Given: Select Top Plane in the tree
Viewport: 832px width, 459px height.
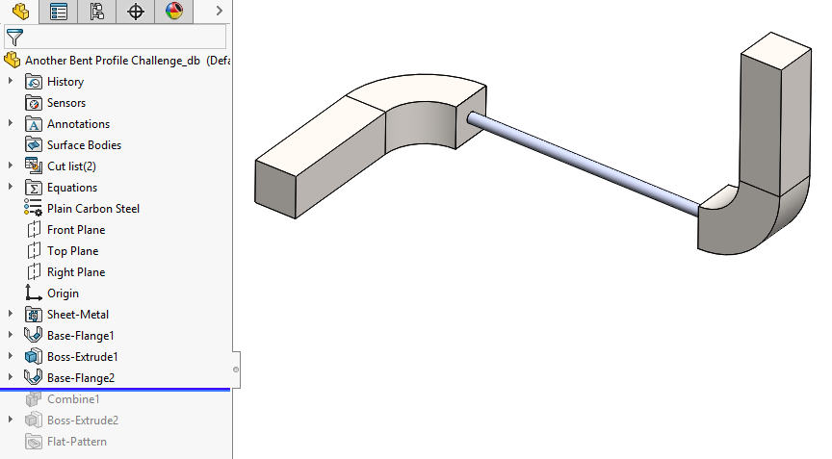Looking at the screenshot, I should [x=72, y=251].
